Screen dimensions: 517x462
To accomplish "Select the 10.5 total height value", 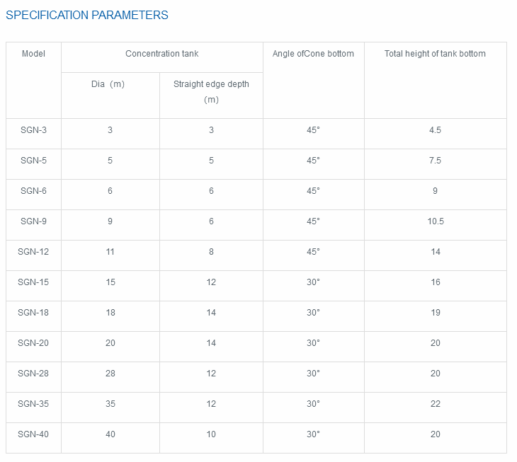I will click(x=435, y=221).
